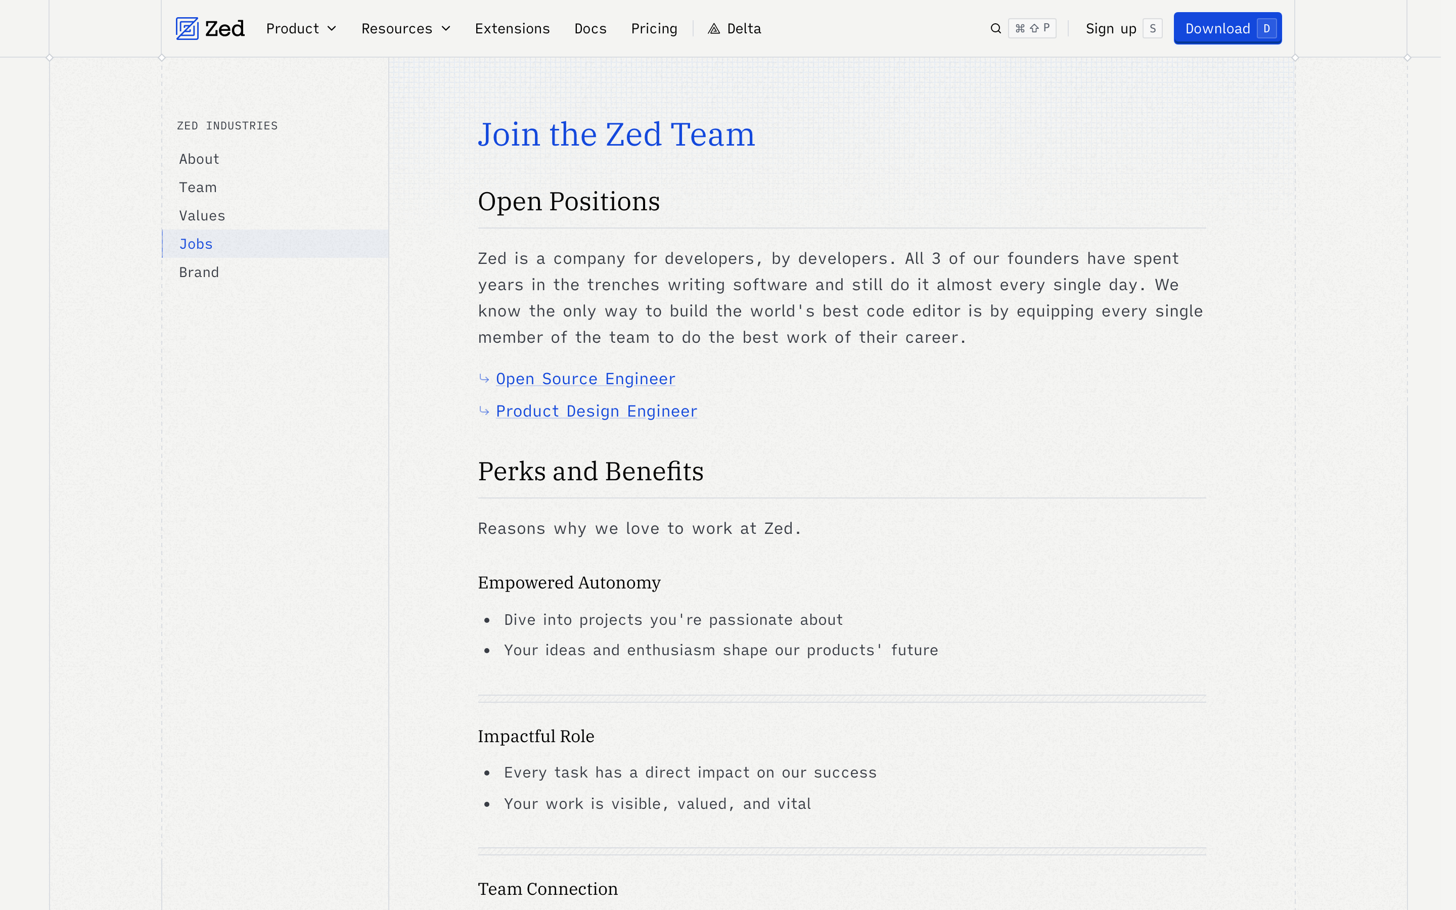Select Brand in the sidebar
The width and height of the screenshot is (1456, 910).
276,272
